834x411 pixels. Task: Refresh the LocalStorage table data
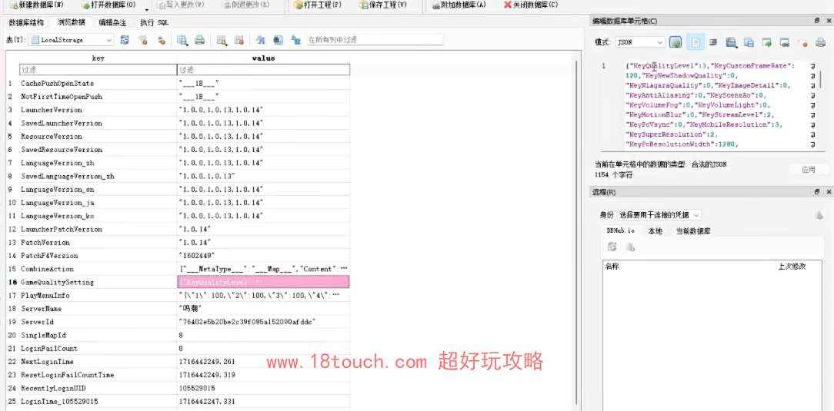pyautogui.click(x=125, y=40)
